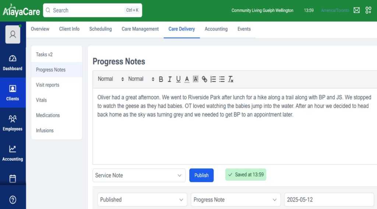Open Accounting in the left sidebar
The height and width of the screenshot is (209, 377).
tap(13, 153)
